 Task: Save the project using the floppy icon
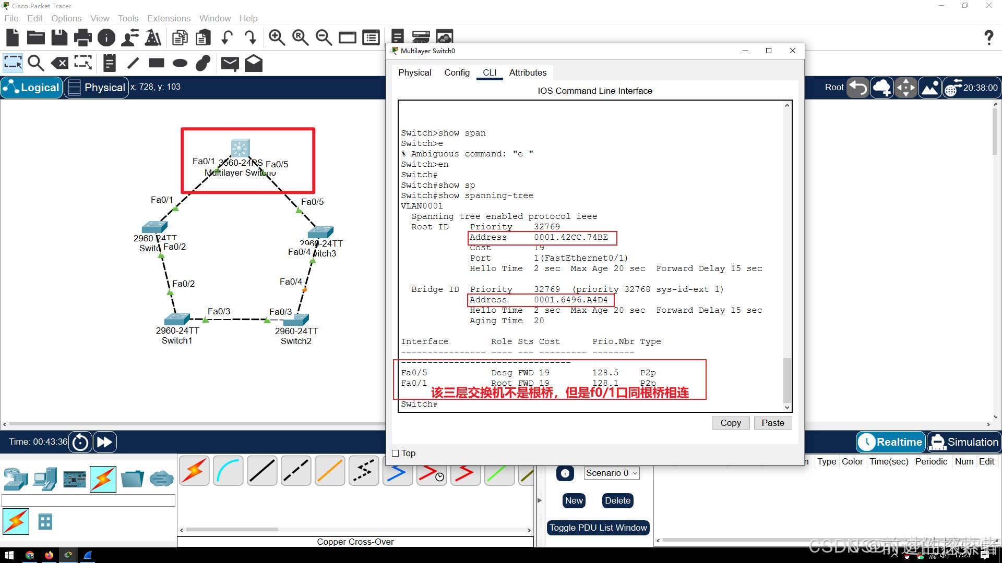pos(59,38)
